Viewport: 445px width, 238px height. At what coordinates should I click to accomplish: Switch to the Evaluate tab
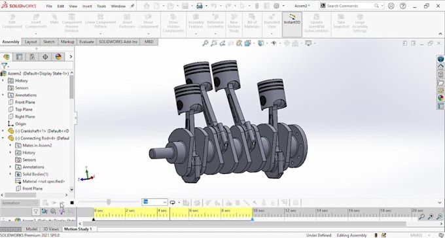tap(86, 42)
